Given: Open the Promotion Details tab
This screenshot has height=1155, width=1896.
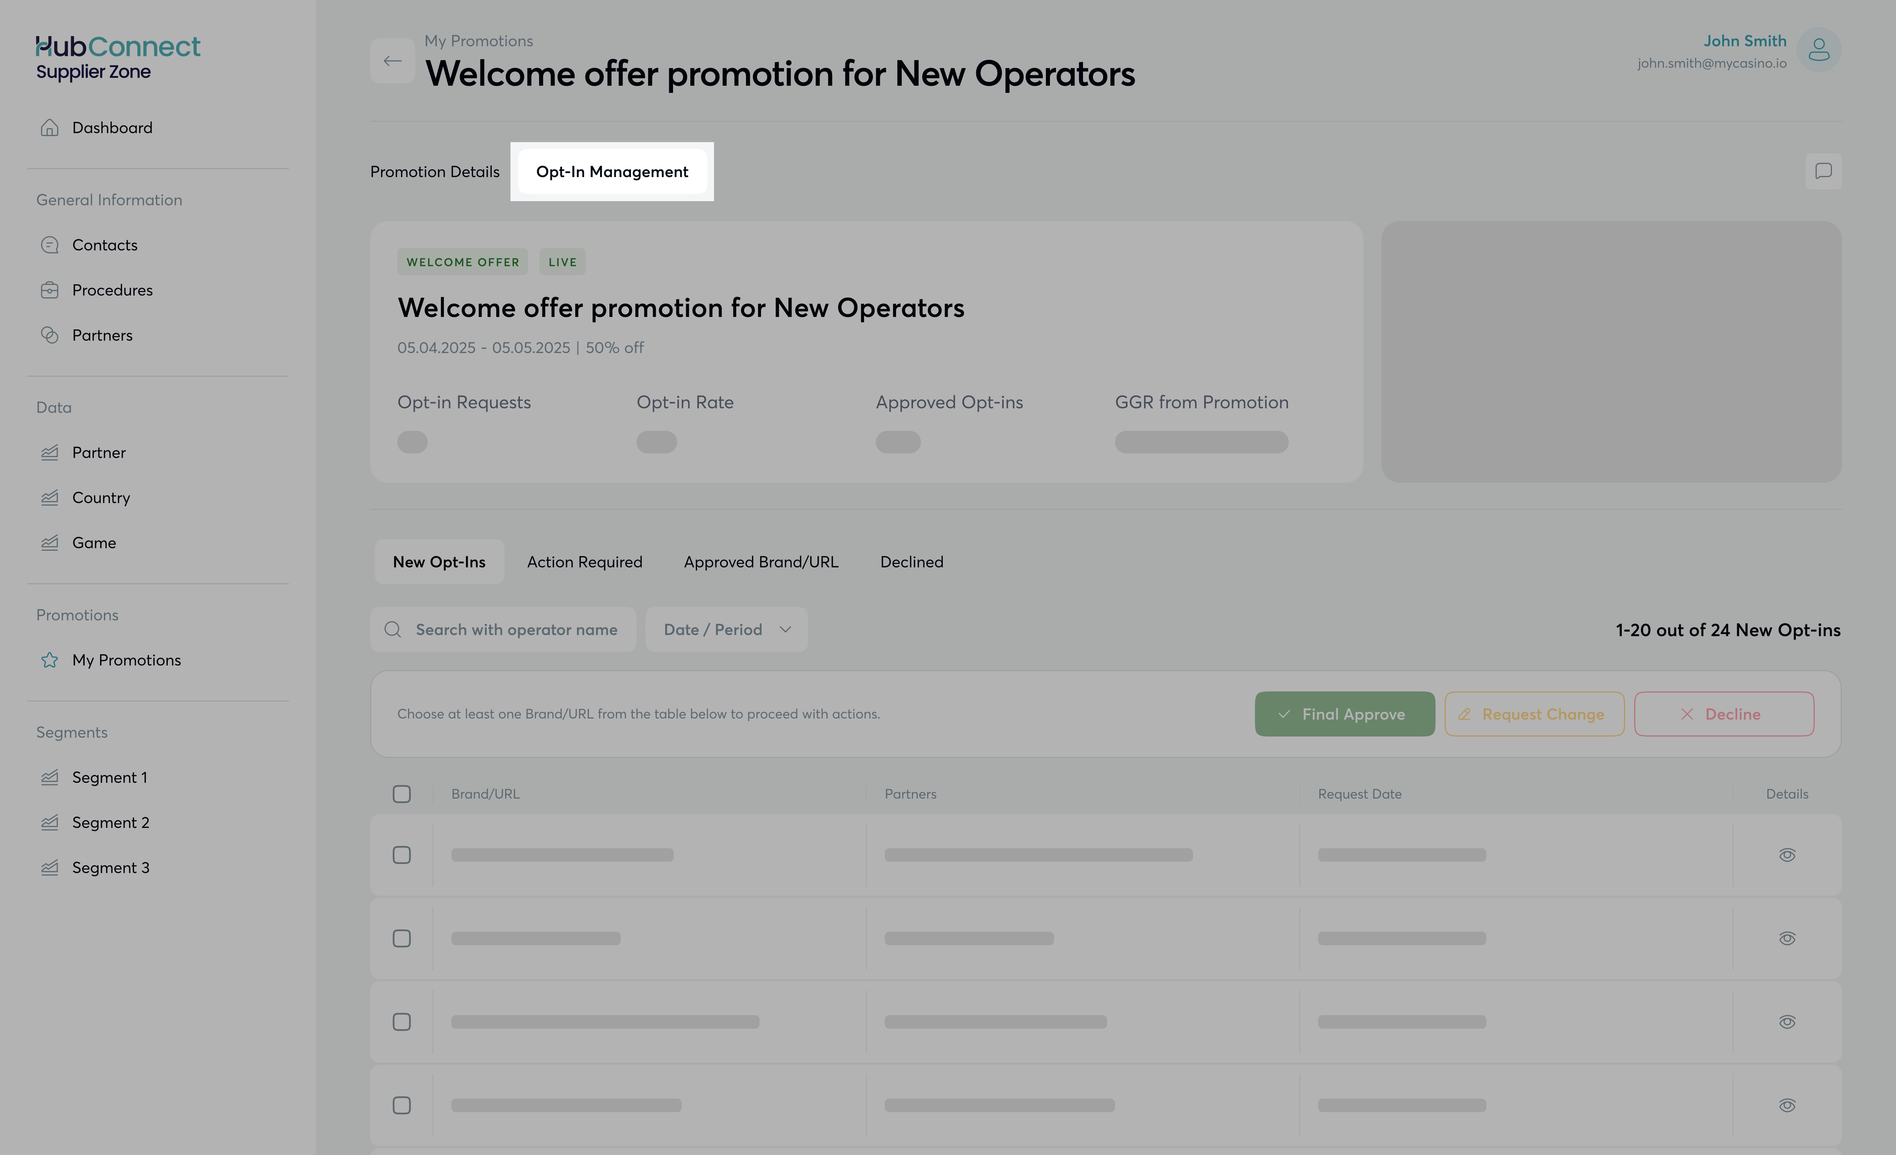Looking at the screenshot, I should 435,171.
